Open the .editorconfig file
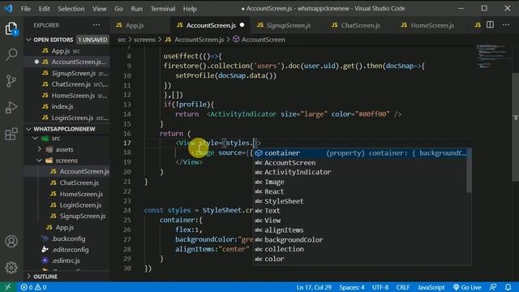The height and width of the screenshot is (292, 519). point(66,249)
